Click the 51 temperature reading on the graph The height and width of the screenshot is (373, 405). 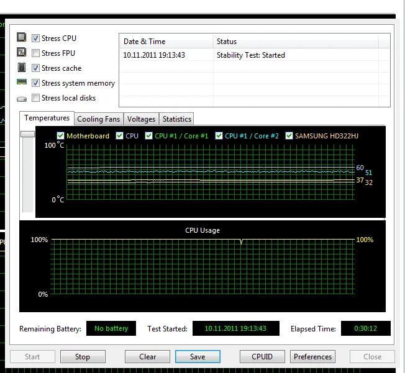point(368,173)
